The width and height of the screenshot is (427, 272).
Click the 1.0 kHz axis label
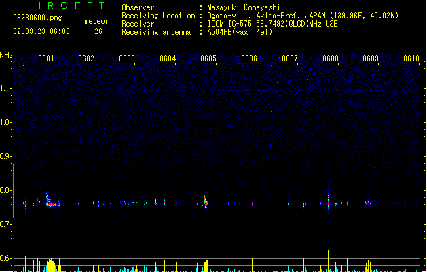pos(5,122)
